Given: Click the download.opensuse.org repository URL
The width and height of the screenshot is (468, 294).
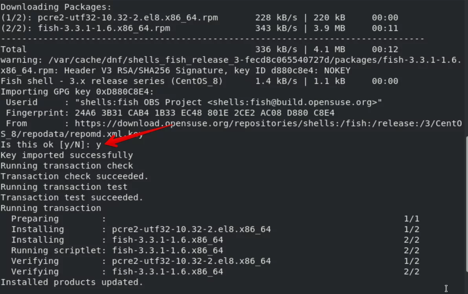Looking at the screenshot, I should (x=231, y=129).
